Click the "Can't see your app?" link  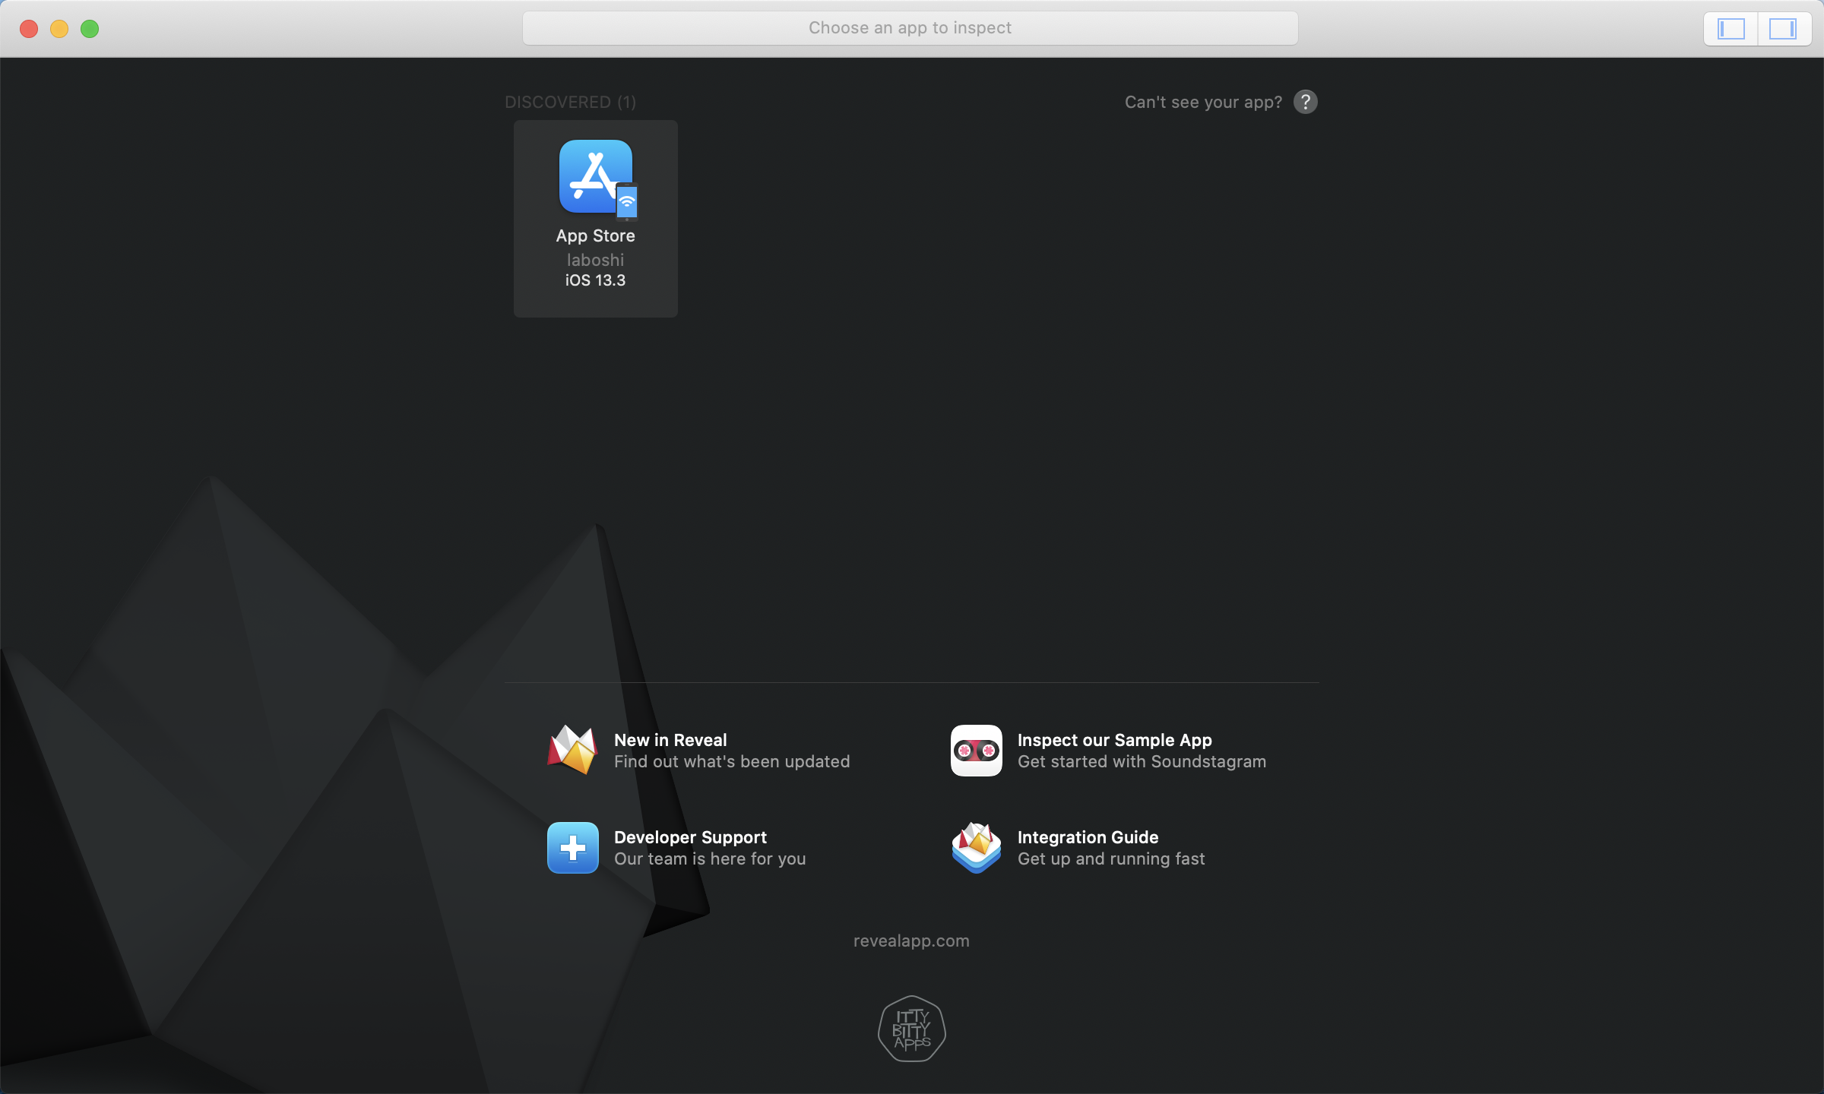coord(1204,102)
